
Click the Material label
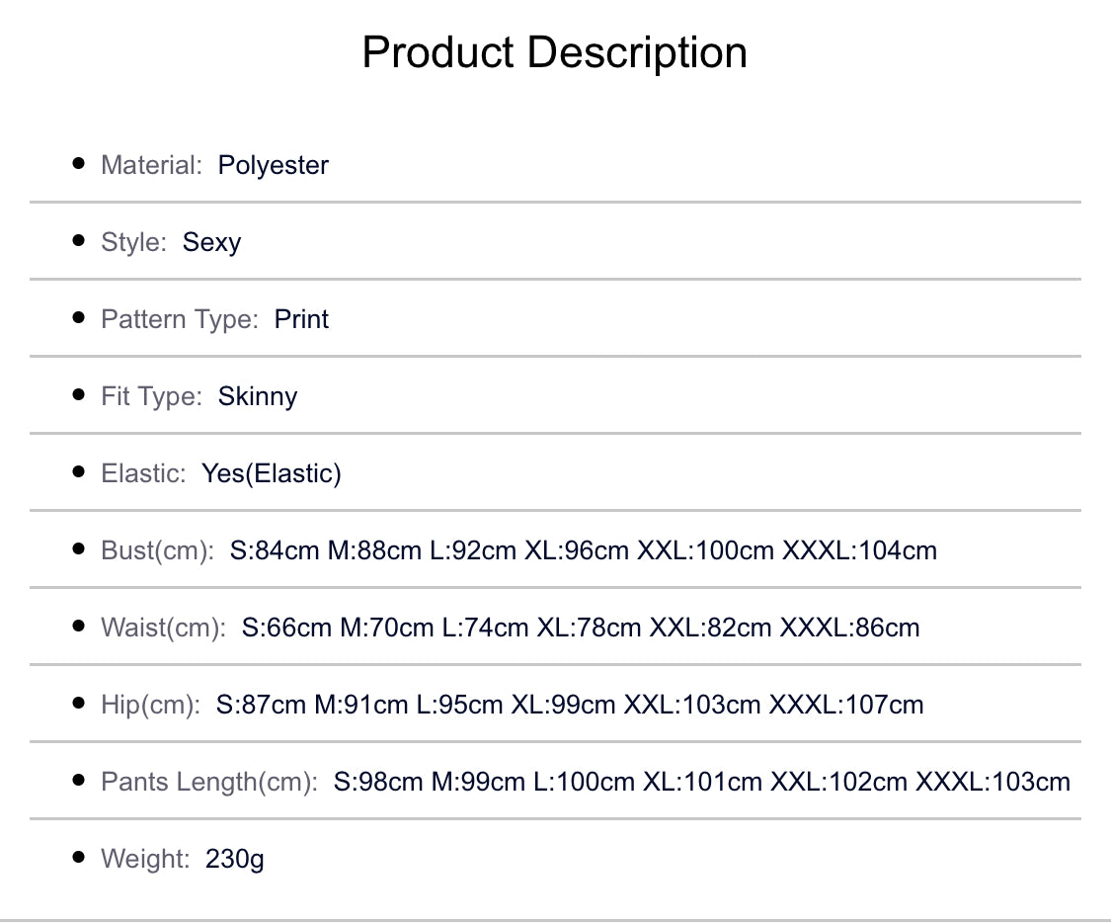[x=151, y=165]
